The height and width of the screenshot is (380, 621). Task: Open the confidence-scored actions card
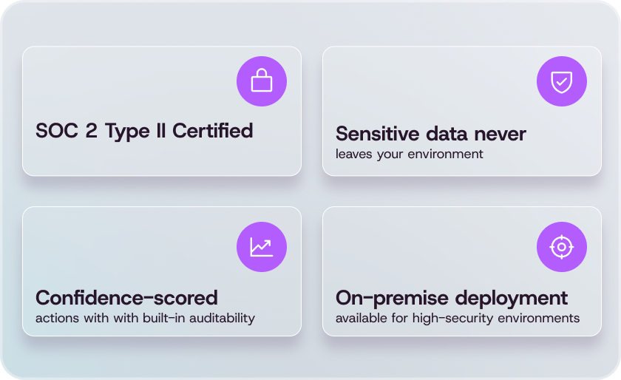click(162, 271)
